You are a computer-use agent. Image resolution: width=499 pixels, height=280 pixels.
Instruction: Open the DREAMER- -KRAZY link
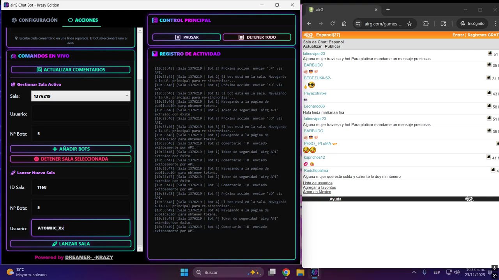89,257
